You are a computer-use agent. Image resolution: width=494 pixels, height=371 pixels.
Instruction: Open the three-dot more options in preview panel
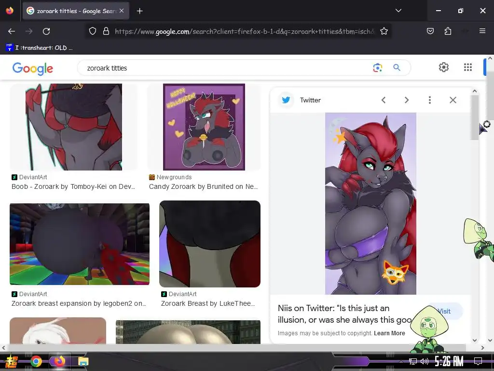coord(430,100)
